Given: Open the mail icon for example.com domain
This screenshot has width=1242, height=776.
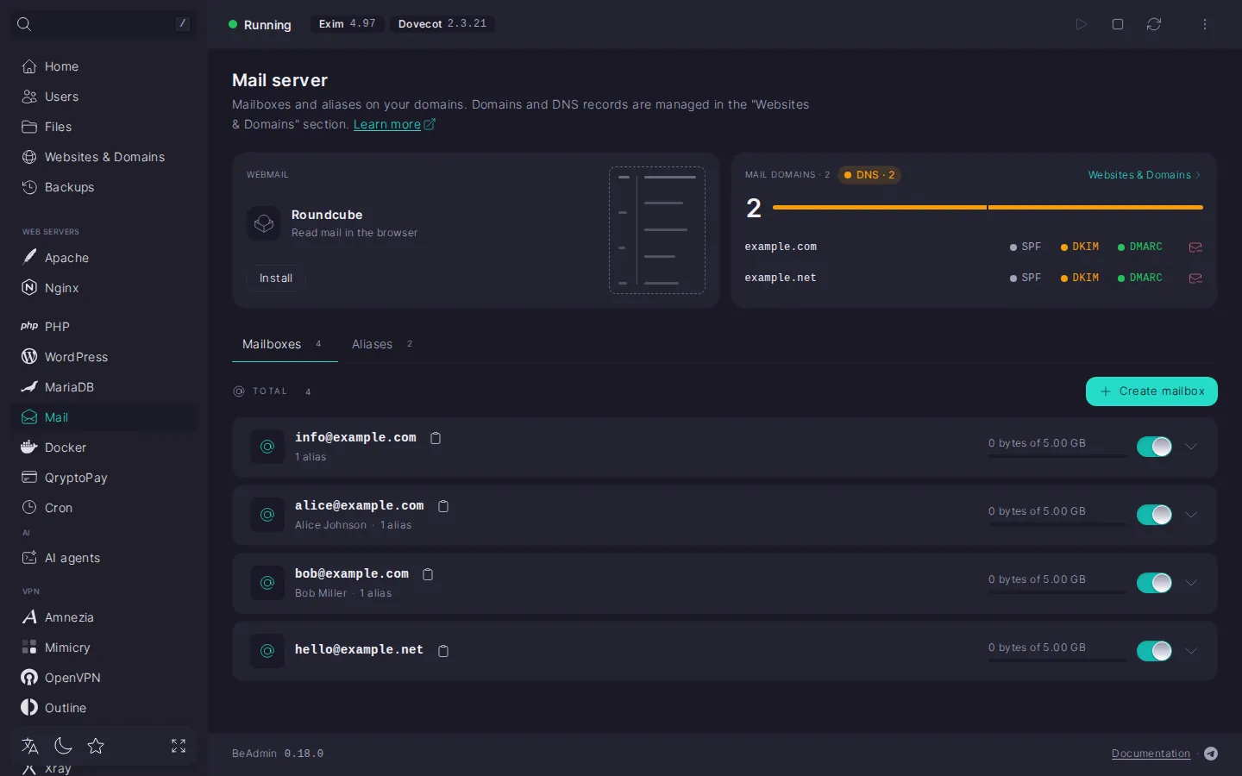Looking at the screenshot, I should (x=1195, y=247).
